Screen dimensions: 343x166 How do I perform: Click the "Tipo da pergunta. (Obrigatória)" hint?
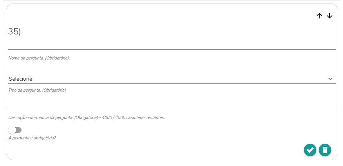(37, 90)
